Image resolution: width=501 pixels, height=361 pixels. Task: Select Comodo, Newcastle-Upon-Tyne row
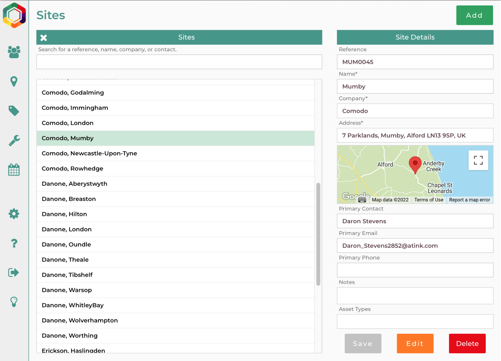(x=175, y=153)
